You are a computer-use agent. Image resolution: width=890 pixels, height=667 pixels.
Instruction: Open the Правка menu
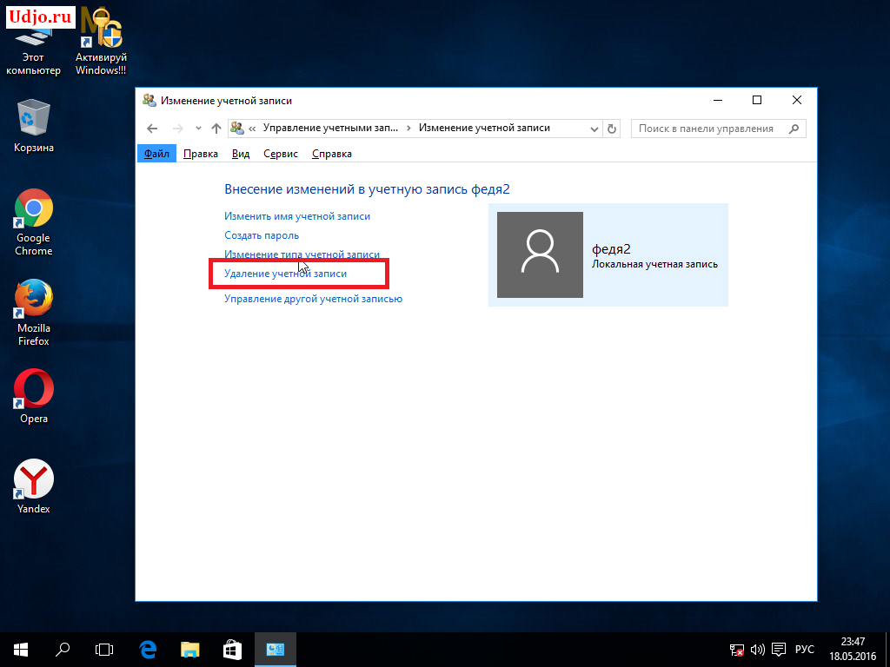point(201,154)
